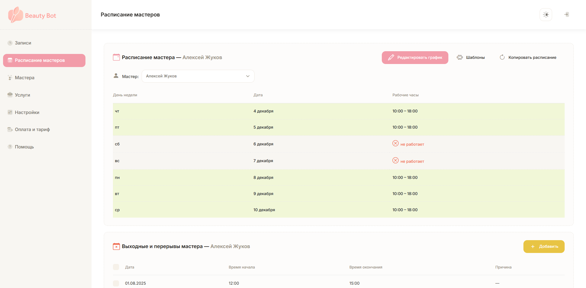Screen dimensions: 586x288
Task: Check the select-all checkbox in days-off header
Action: (x=116, y=267)
